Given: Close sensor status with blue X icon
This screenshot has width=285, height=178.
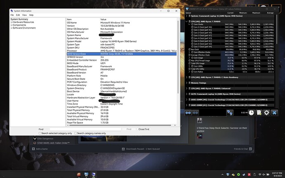Looking at the screenshot, I should tap(274, 113).
